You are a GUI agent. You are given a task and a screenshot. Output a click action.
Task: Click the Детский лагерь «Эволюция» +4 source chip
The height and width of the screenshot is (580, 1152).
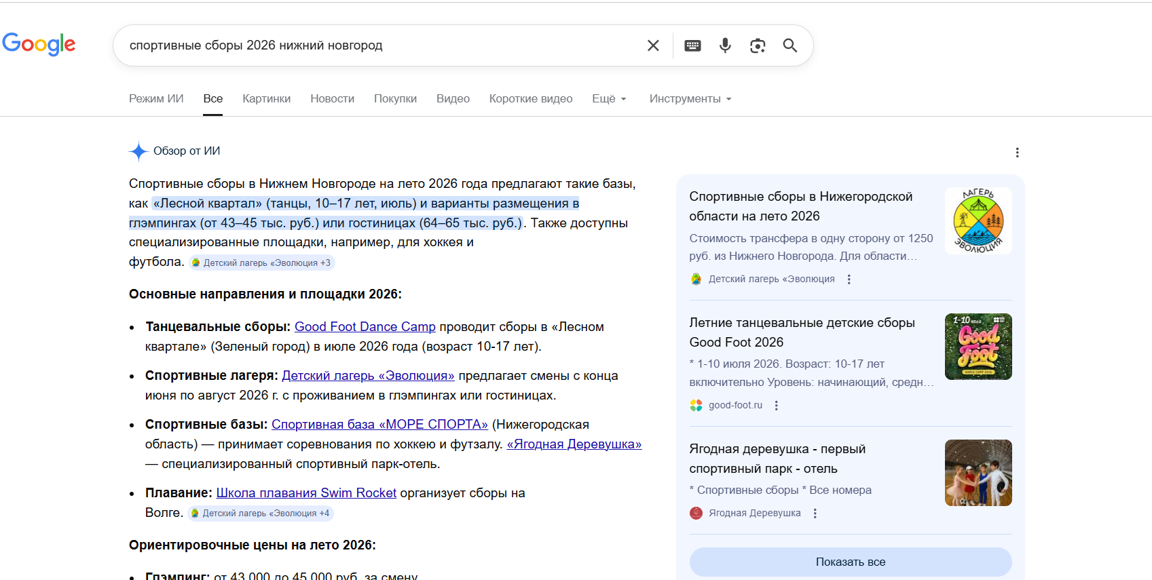click(x=261, y=513)
